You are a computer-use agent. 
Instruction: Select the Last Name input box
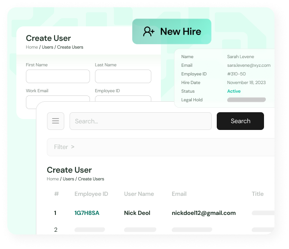point(123,76)
